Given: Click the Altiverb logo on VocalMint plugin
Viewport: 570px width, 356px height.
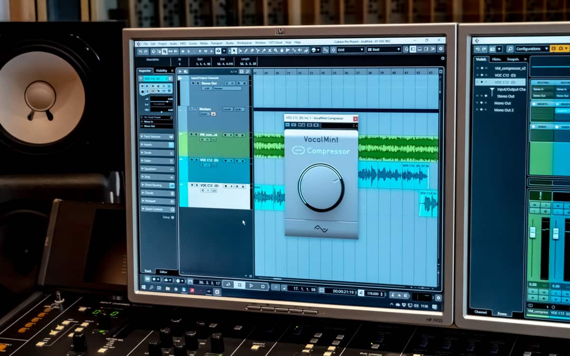Looking at the screenshot, I should (321, 229).
